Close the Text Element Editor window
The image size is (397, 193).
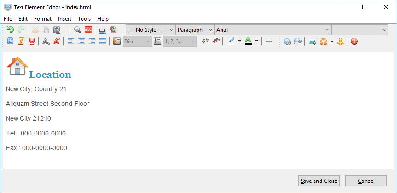pos(385,7)
